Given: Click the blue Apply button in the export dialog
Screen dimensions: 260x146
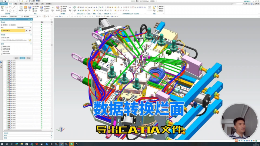Looking at the screenshot, I should coord(22,58).
